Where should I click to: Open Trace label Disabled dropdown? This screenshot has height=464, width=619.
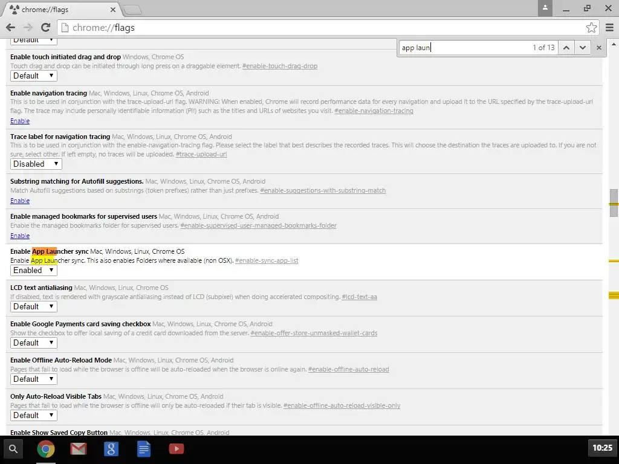[36, 164]
